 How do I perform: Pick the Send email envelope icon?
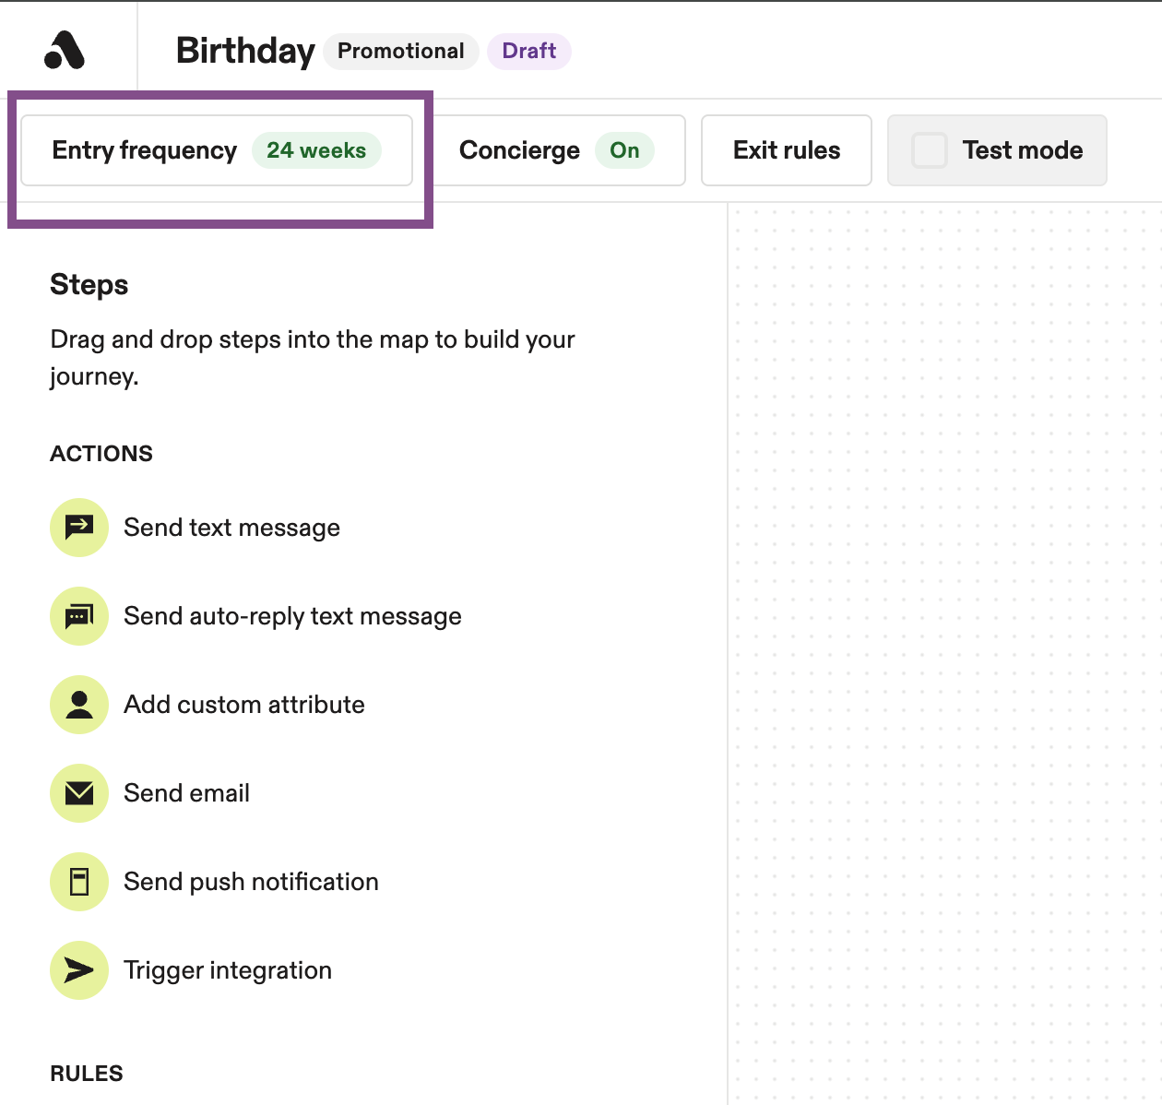coord(79,793)
